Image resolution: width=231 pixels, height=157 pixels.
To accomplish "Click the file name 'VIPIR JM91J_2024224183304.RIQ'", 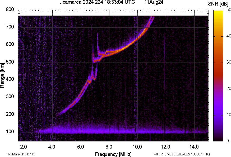I will tap(182, 154).
